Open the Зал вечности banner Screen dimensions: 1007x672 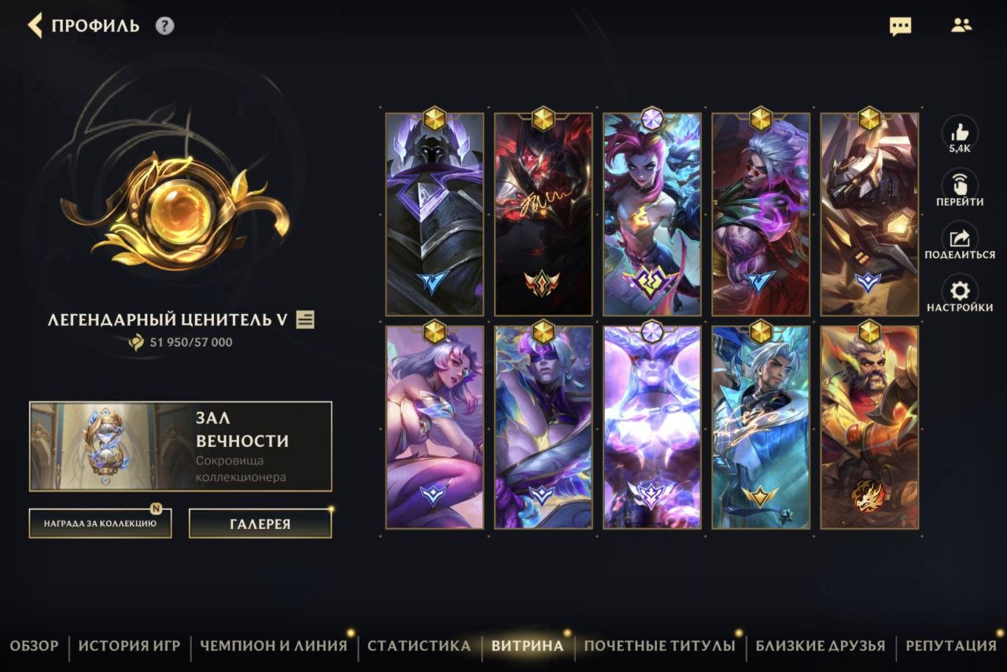click(x=181, y=446)
